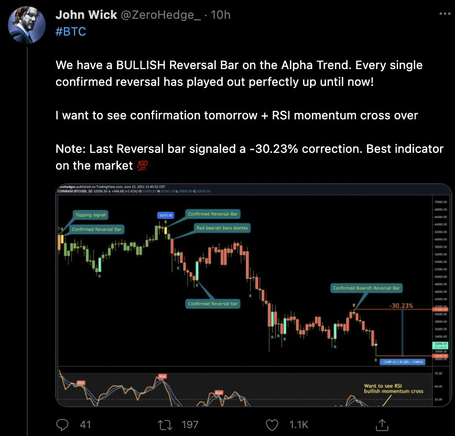
Task: Open the #BTC hashtag
Action: (71, 32)
